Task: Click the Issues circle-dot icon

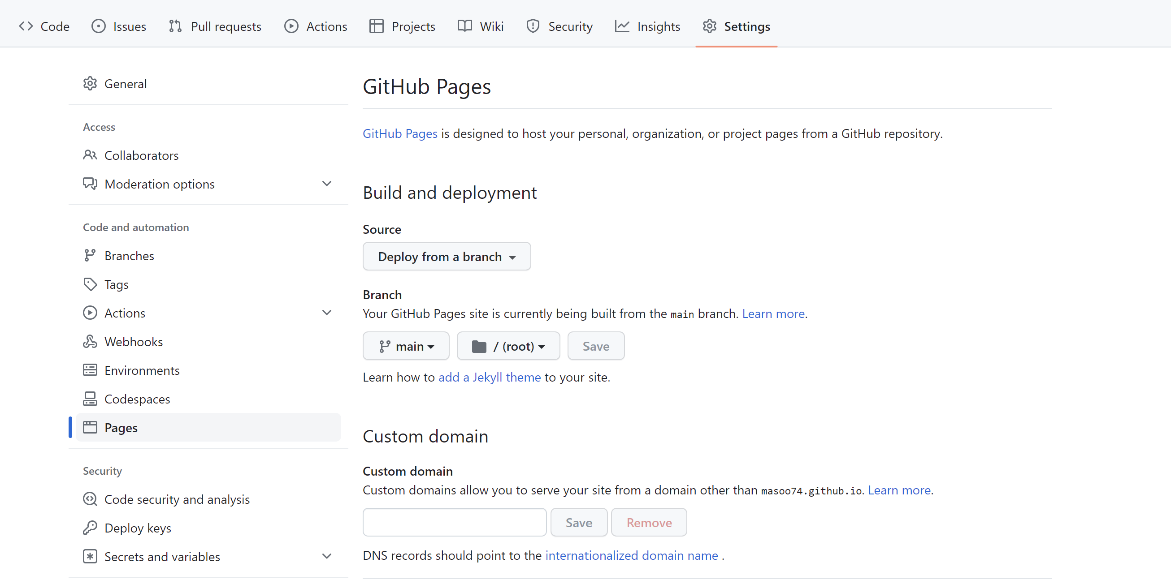Action: pos(98,26)
